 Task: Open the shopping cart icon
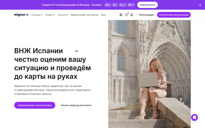pyautogui.click(x=126, y=15)
